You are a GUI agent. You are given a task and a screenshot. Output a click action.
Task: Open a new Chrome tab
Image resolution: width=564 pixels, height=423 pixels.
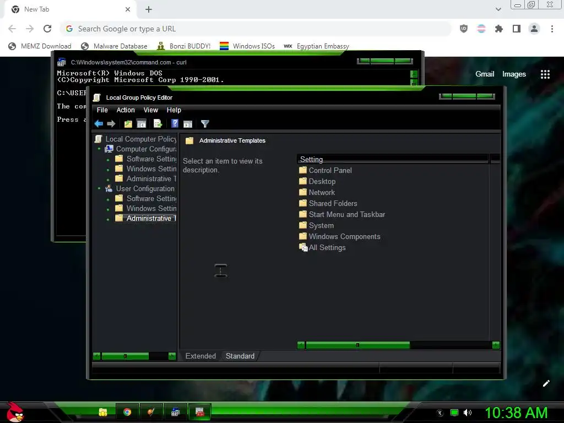coord(149,9)
